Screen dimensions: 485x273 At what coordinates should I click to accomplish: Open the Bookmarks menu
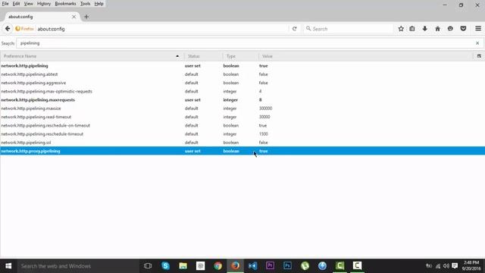point(65,4)
